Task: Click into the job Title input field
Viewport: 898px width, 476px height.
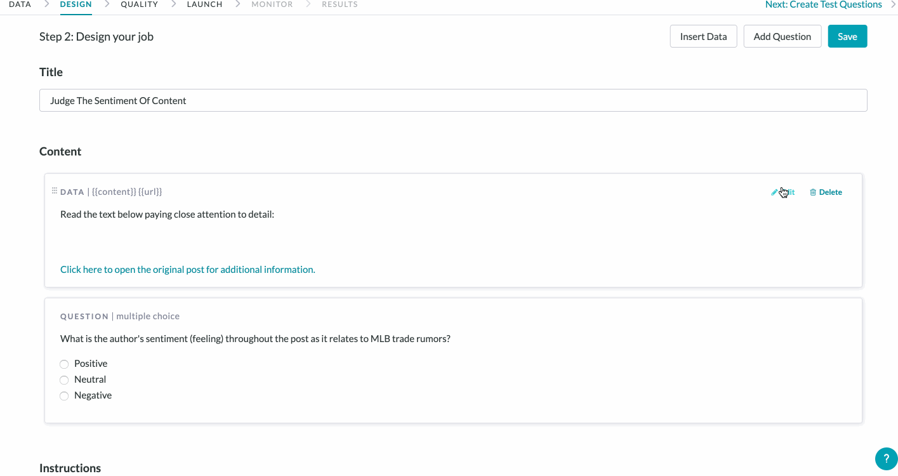Action: (453, 100)
